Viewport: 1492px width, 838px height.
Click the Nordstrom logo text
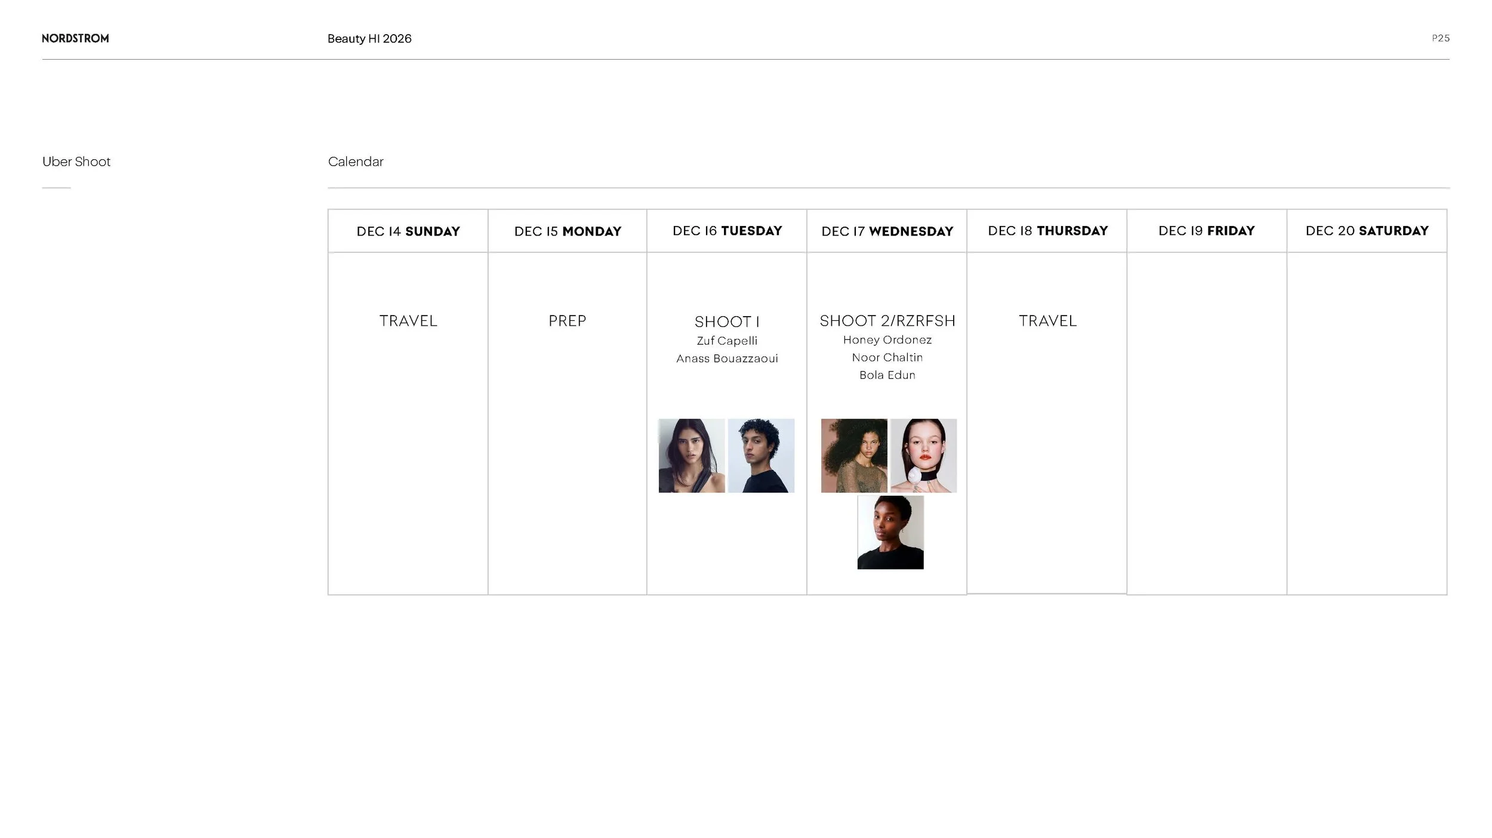75,39
